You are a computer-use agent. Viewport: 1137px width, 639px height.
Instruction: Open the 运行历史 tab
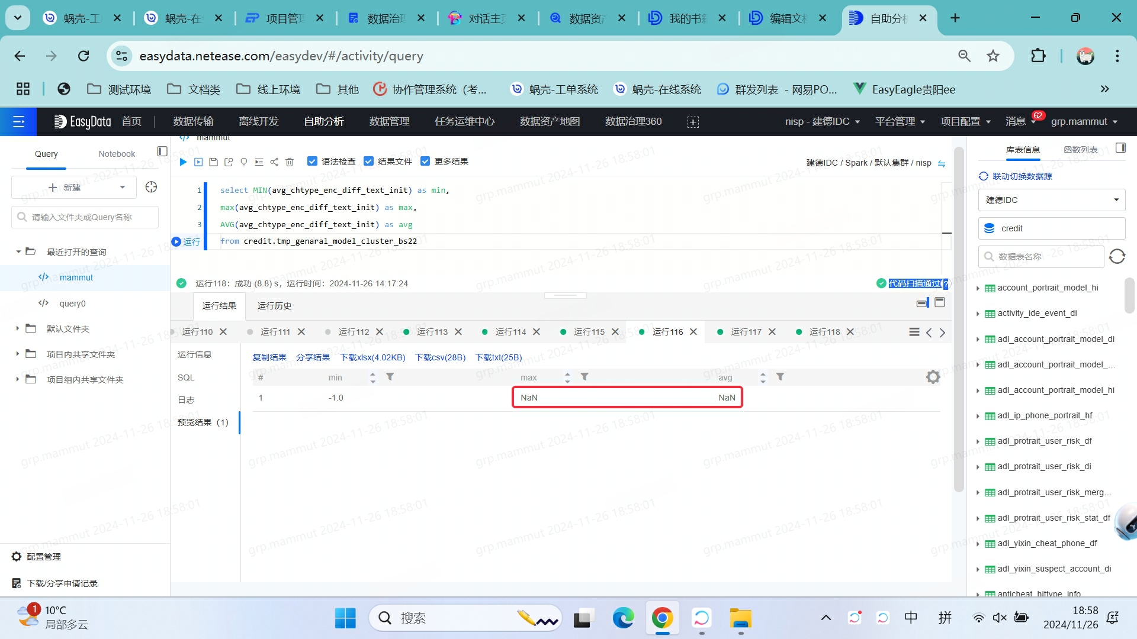tap(274, 306)
